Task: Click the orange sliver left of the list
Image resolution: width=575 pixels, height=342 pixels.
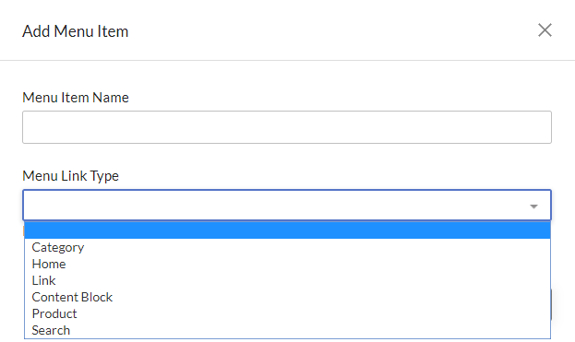Action: click(23, 231)
